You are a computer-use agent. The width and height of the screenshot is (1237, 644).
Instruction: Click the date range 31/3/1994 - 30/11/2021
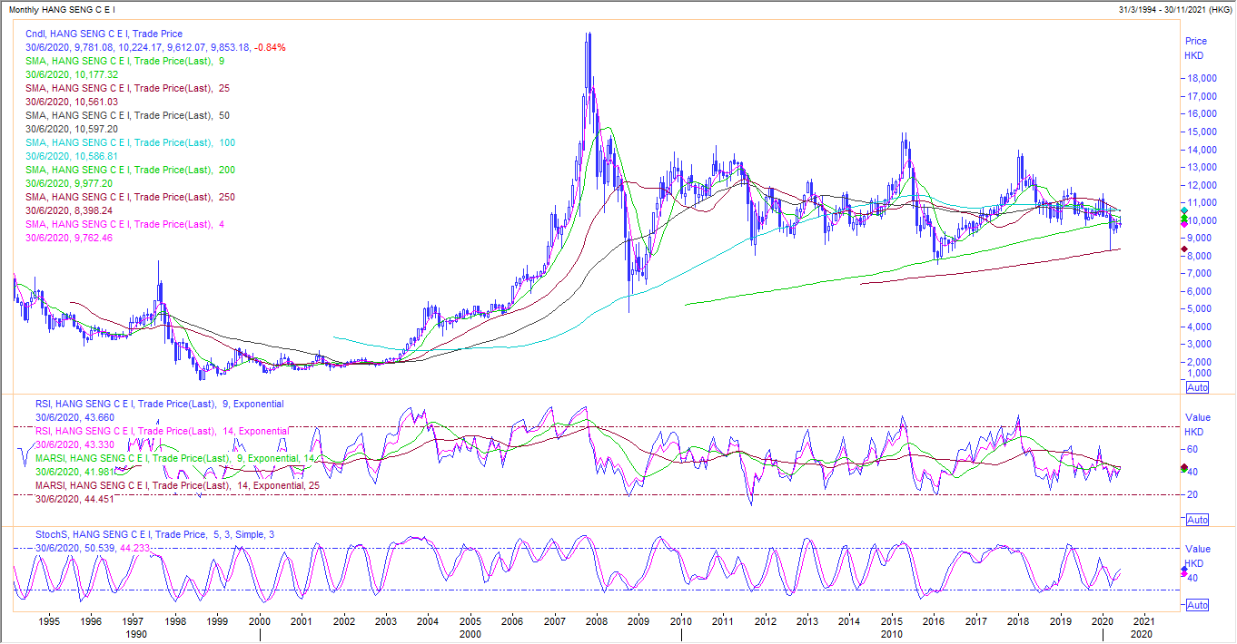(x=1161, y=8)
